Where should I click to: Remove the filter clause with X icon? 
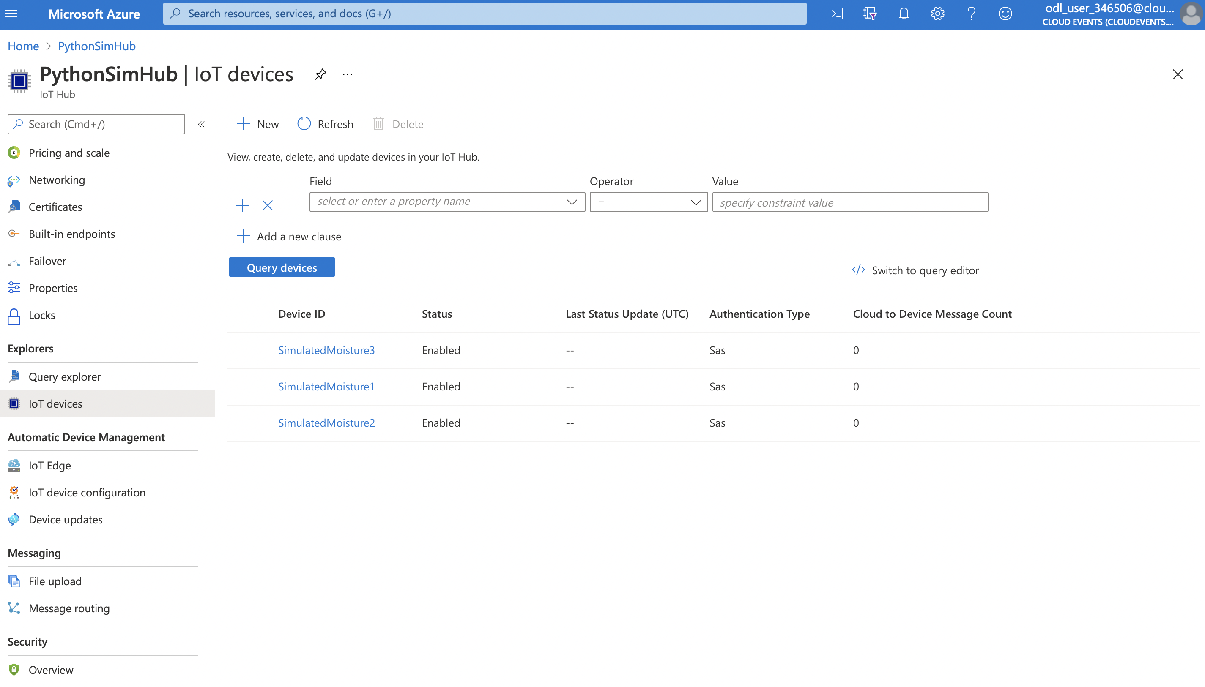267,205
